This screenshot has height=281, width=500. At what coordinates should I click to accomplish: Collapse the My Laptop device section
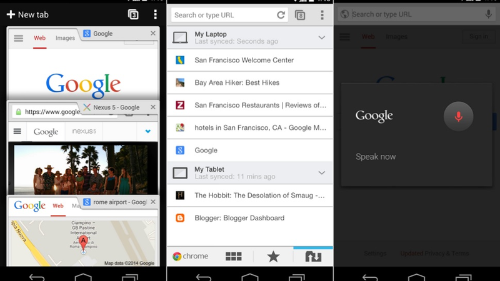click(322, 37)
